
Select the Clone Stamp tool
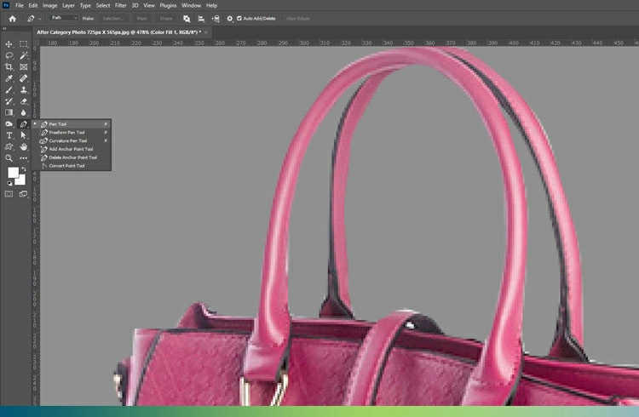(x=24, y=89)
